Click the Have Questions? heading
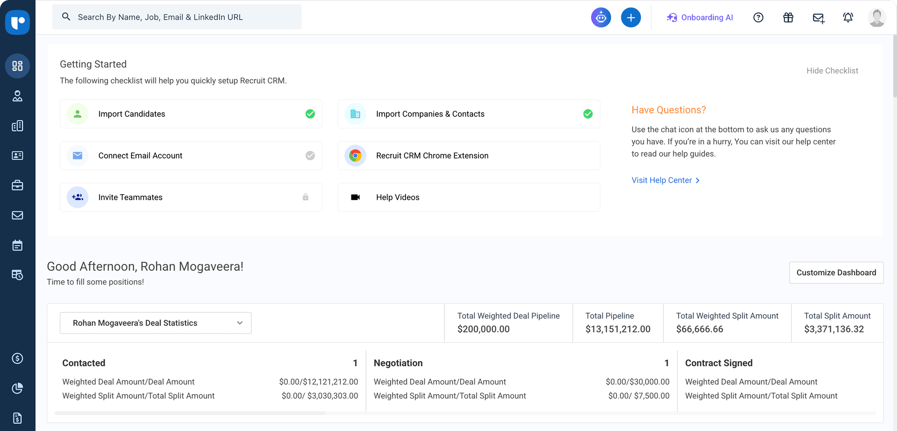 pyautogui.click(x=668, y=110)
